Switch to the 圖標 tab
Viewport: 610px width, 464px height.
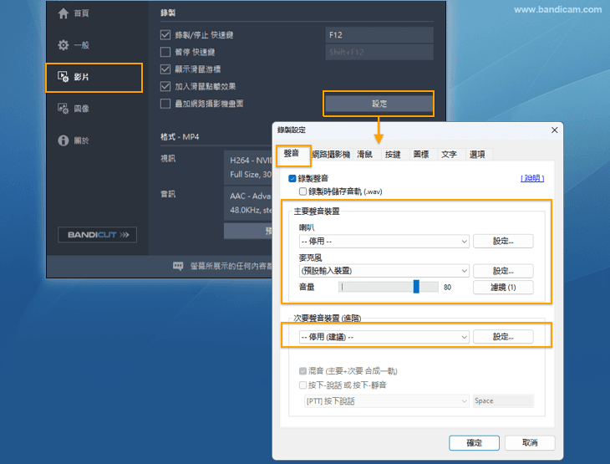pyautogui.click(x=421, y=155)
